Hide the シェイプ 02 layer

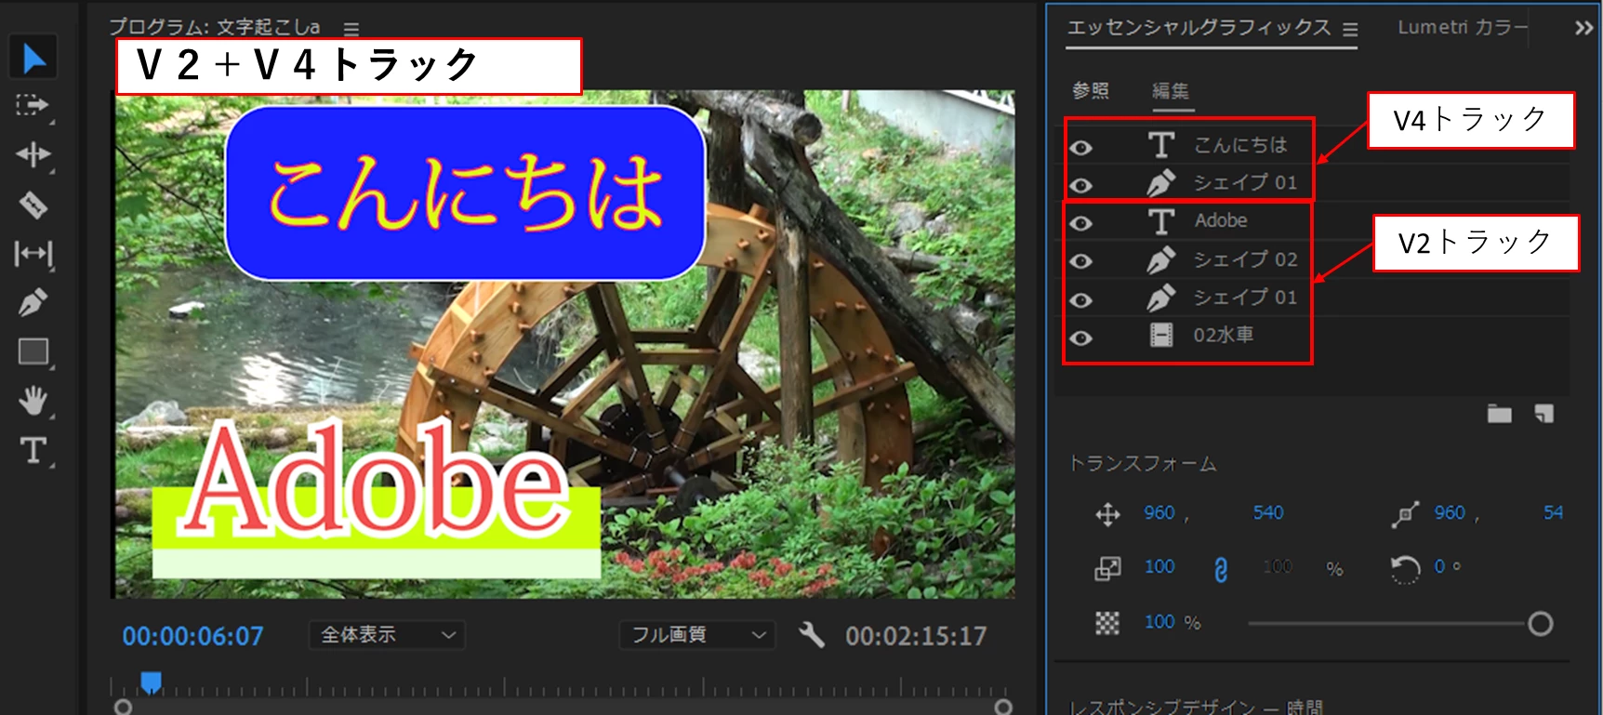(x=1080, y=261)
